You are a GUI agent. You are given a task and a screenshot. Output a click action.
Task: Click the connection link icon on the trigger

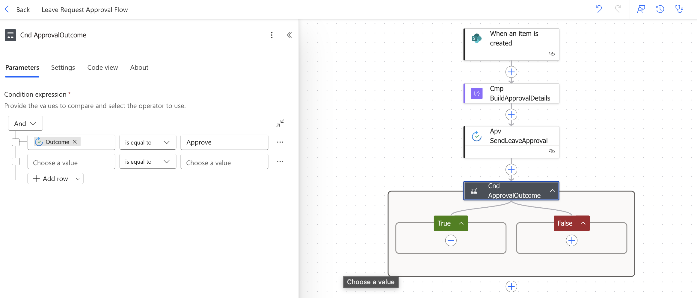pos(552,54)
